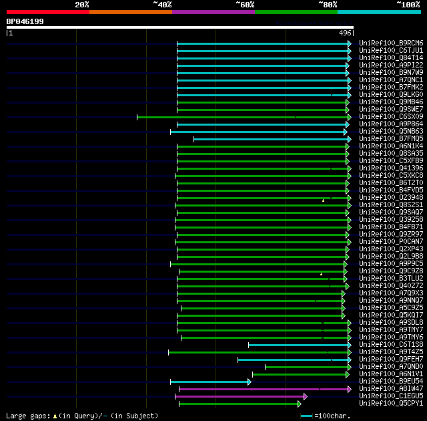427x421 pixels.
Task: Click the red 20% identity legend segment
Action: click(x=48, y=12)
